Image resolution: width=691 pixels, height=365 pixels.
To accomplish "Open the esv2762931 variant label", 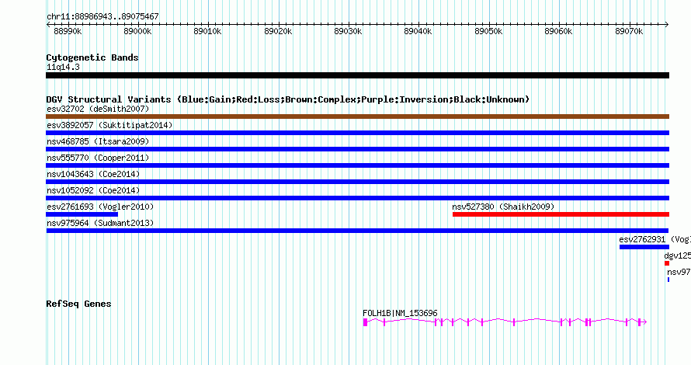I will point(655,239).
